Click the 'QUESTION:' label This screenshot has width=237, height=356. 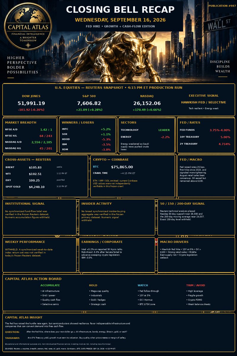[x=12, y=332]
